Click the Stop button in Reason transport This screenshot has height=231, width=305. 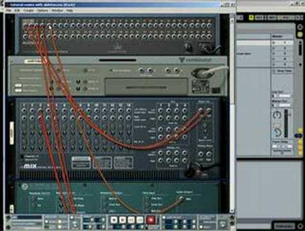[x=114, y=219]
